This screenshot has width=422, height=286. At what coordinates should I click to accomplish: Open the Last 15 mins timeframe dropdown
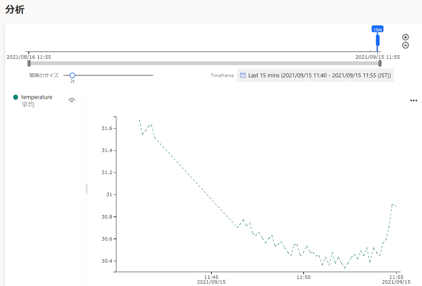(315, 75)
